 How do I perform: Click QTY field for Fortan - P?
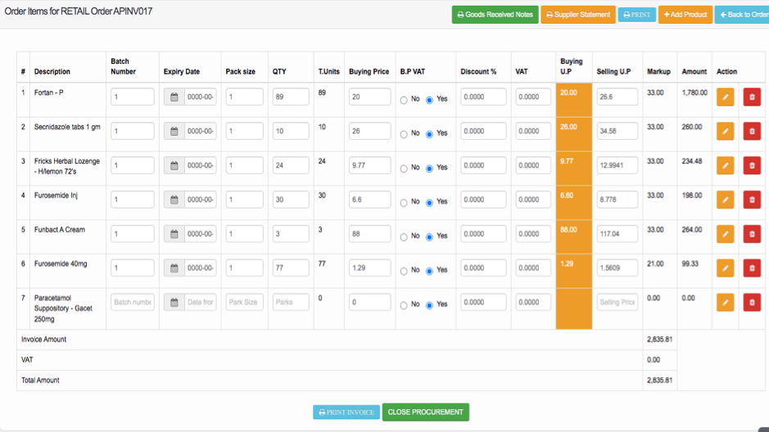coord(291,97)
